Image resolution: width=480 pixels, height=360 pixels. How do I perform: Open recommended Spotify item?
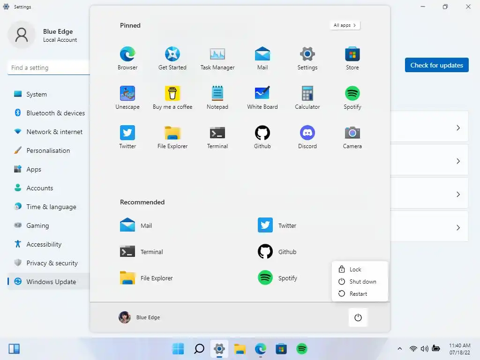pos(277,278)
